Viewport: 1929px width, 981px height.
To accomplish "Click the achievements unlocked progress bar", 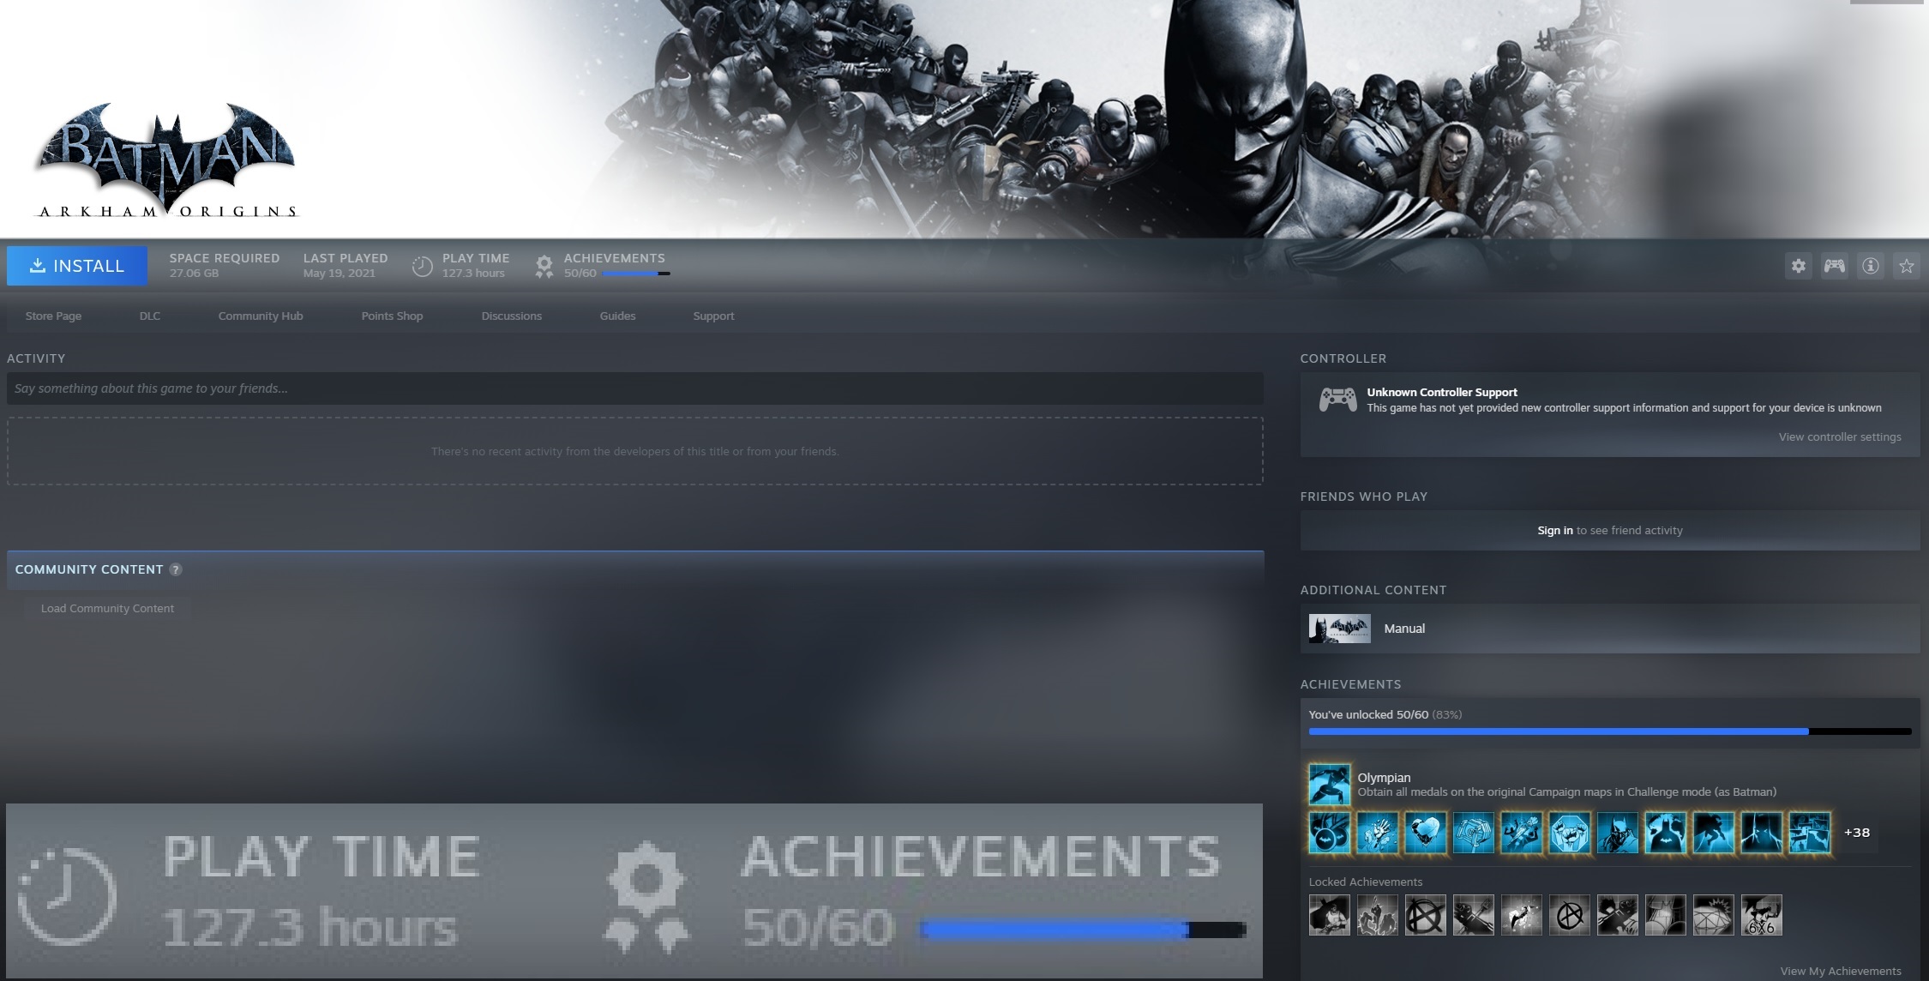I will 1609,731.
